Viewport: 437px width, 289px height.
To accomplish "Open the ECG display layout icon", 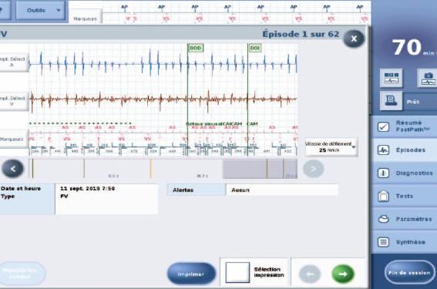I will (391, 78).
